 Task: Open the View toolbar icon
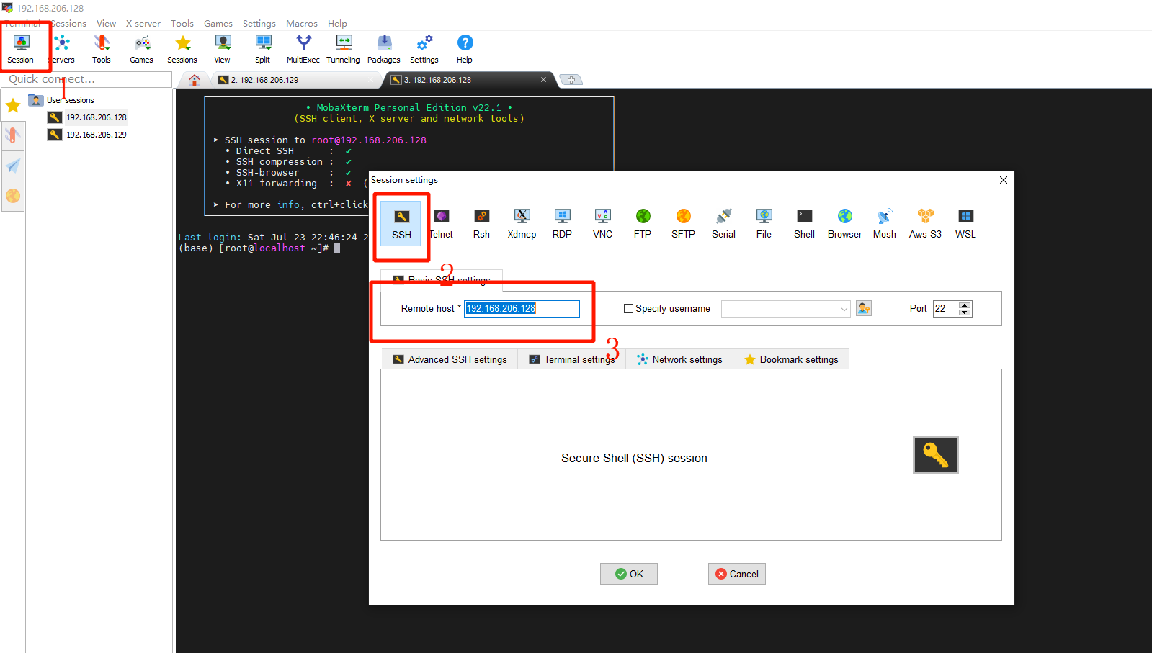223,49
